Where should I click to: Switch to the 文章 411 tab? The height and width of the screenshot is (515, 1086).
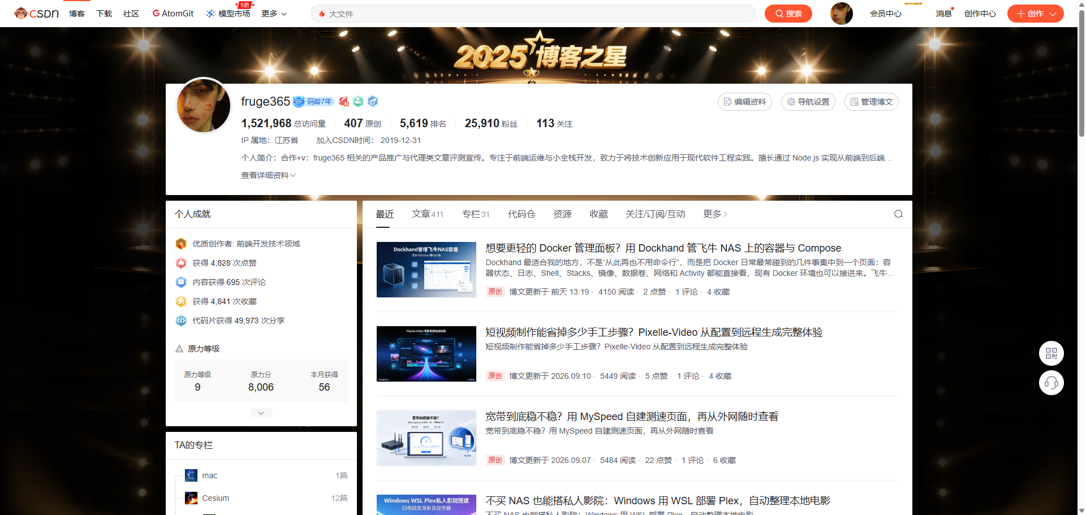click(x=428, y=214)
